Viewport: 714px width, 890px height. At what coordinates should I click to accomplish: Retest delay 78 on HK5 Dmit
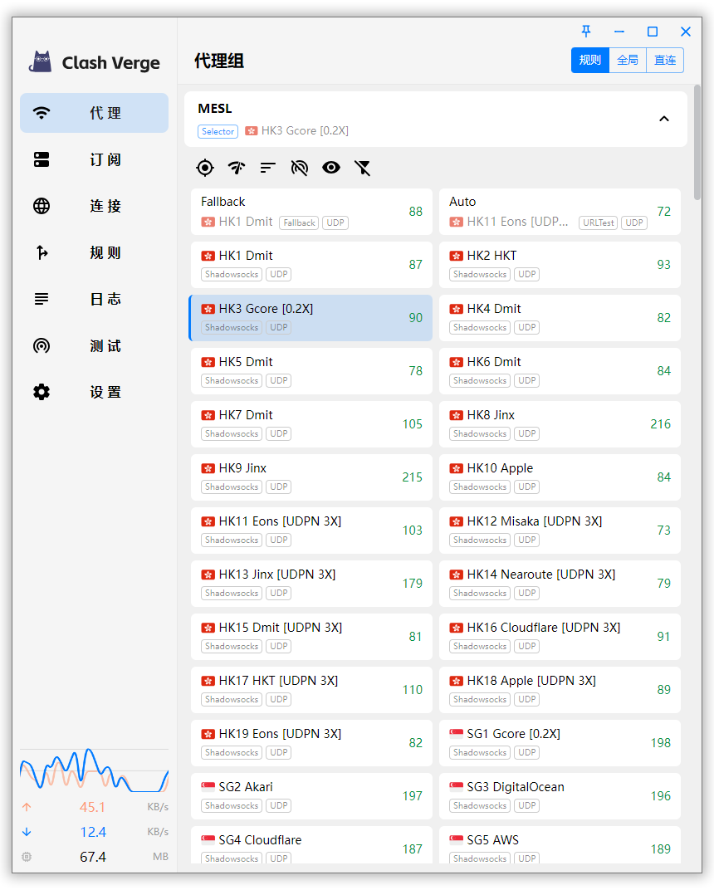click(x=415, y=370)
